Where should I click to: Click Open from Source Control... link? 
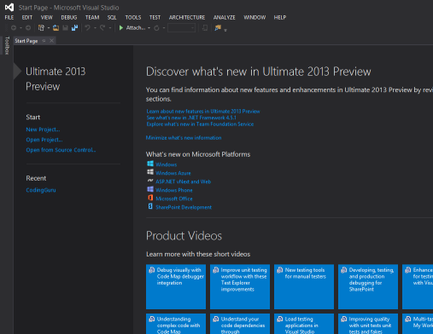(61, 150)
